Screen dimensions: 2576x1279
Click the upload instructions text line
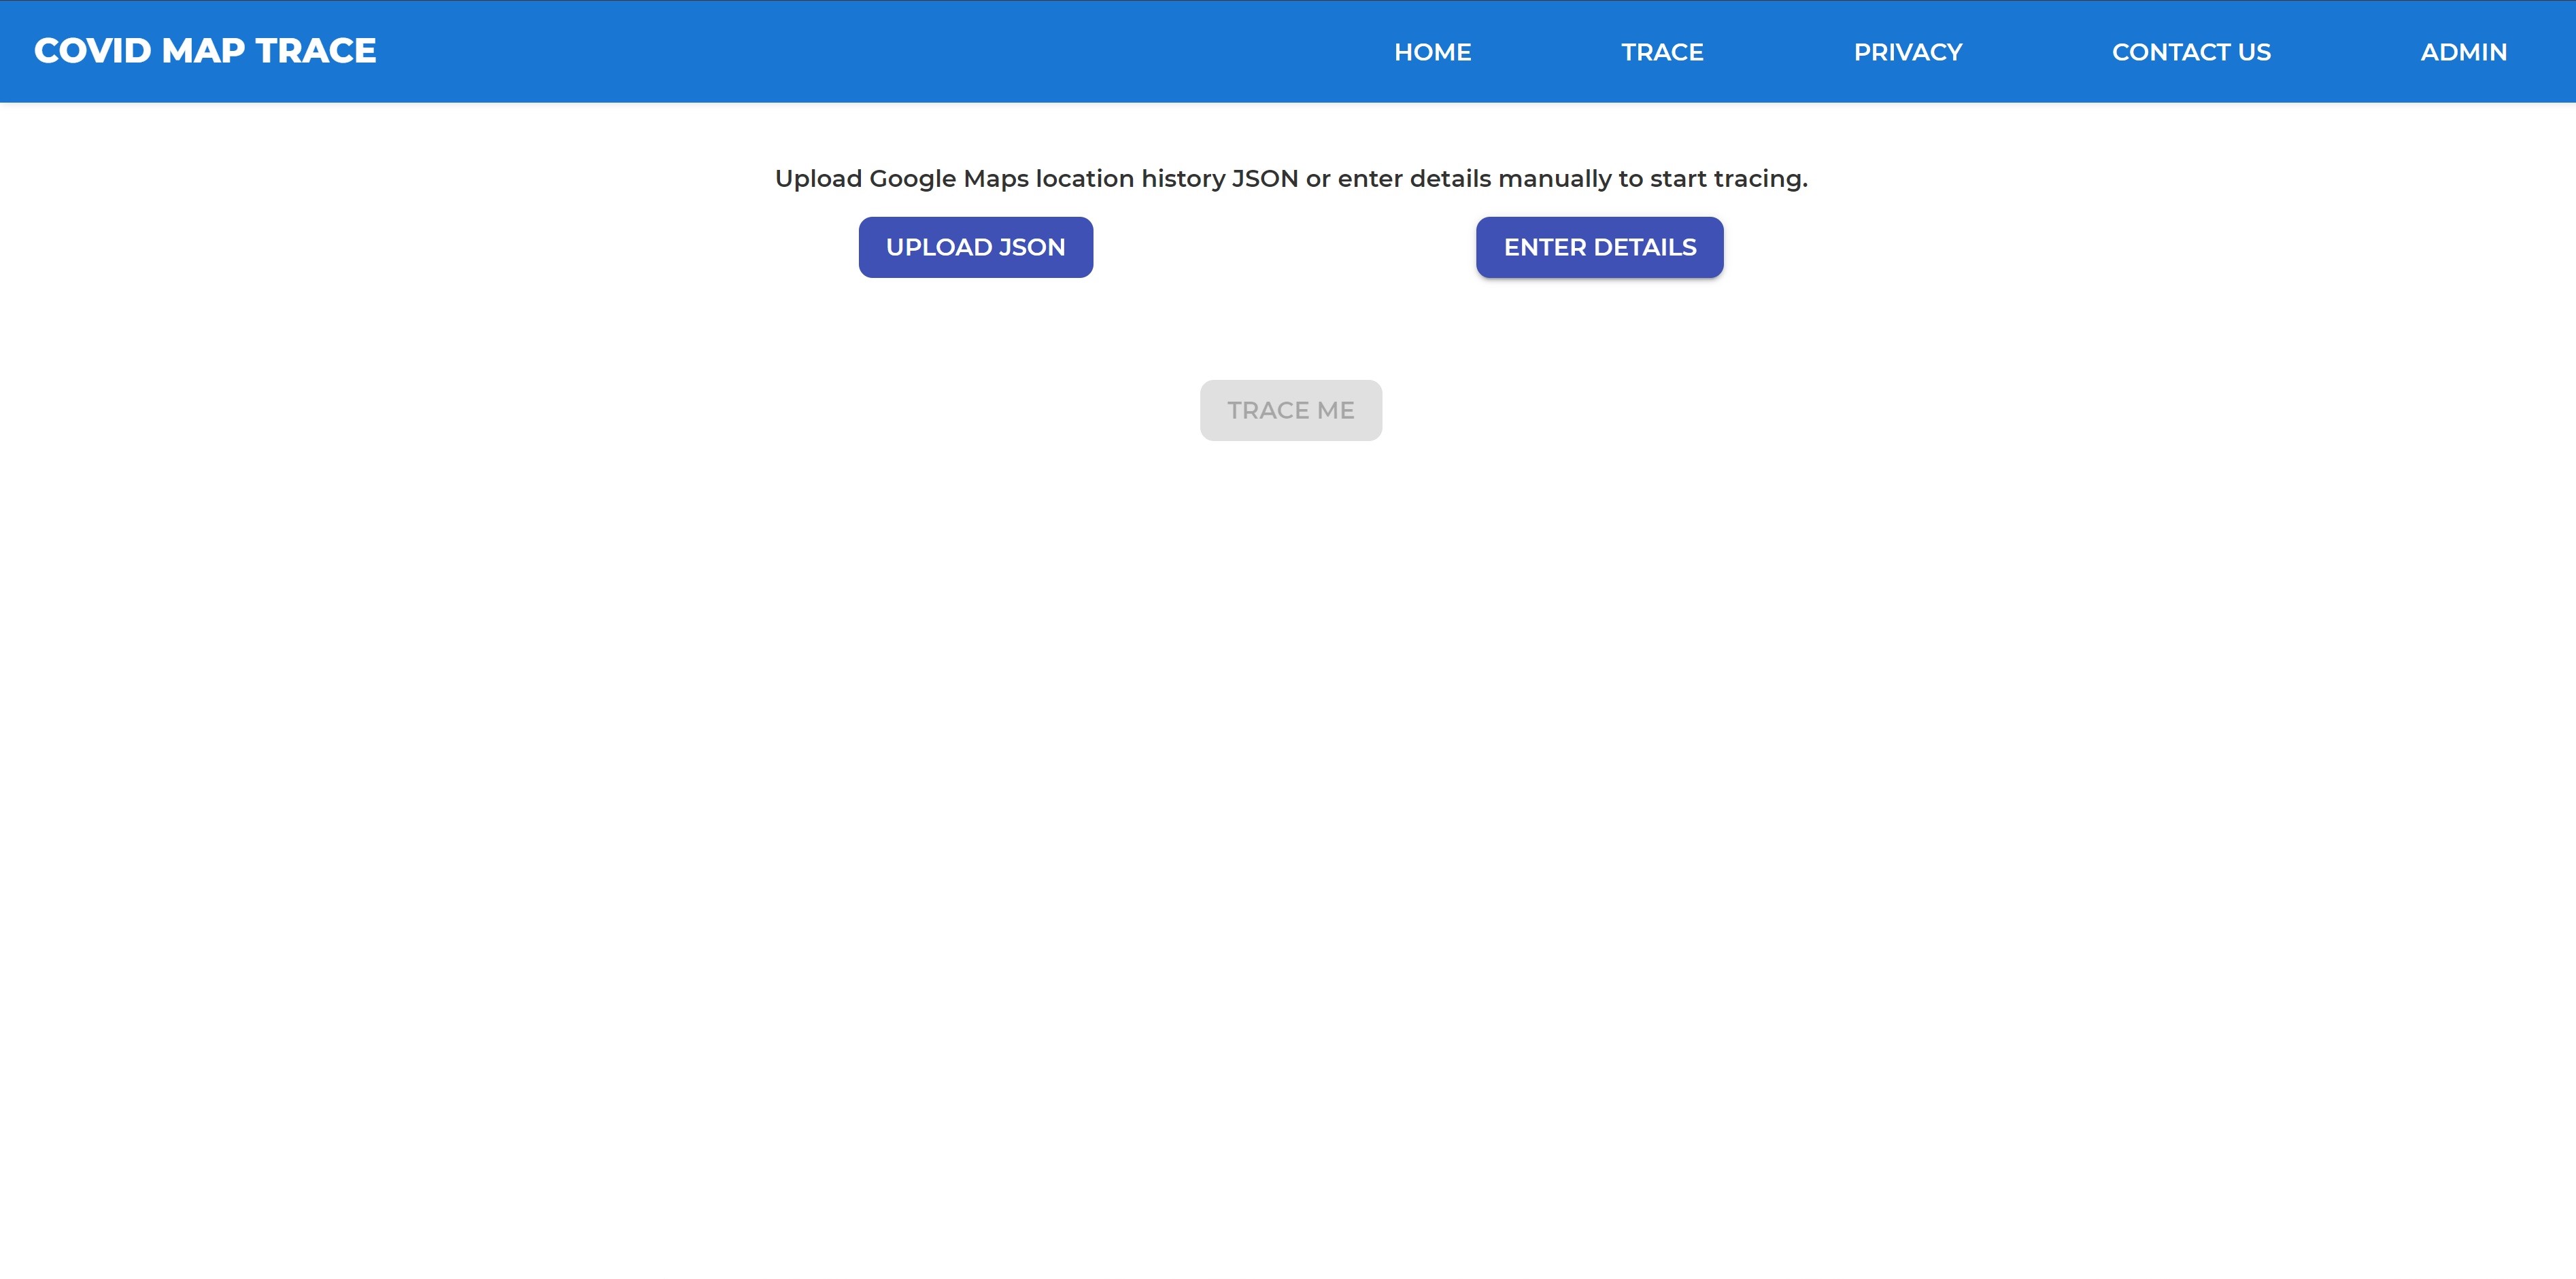coord(1290,179)
